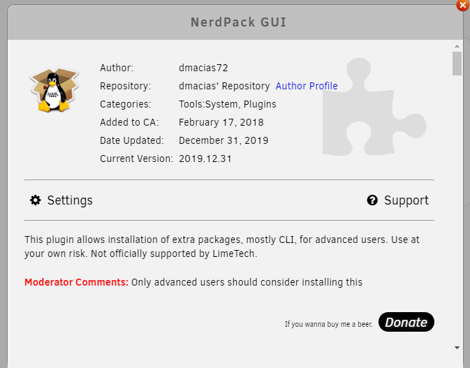Image resolution: width=470 pixels, height=368 pixels.
Task: Click the Date Updated value December 31, 2019
Action: (x=223, y=140)
